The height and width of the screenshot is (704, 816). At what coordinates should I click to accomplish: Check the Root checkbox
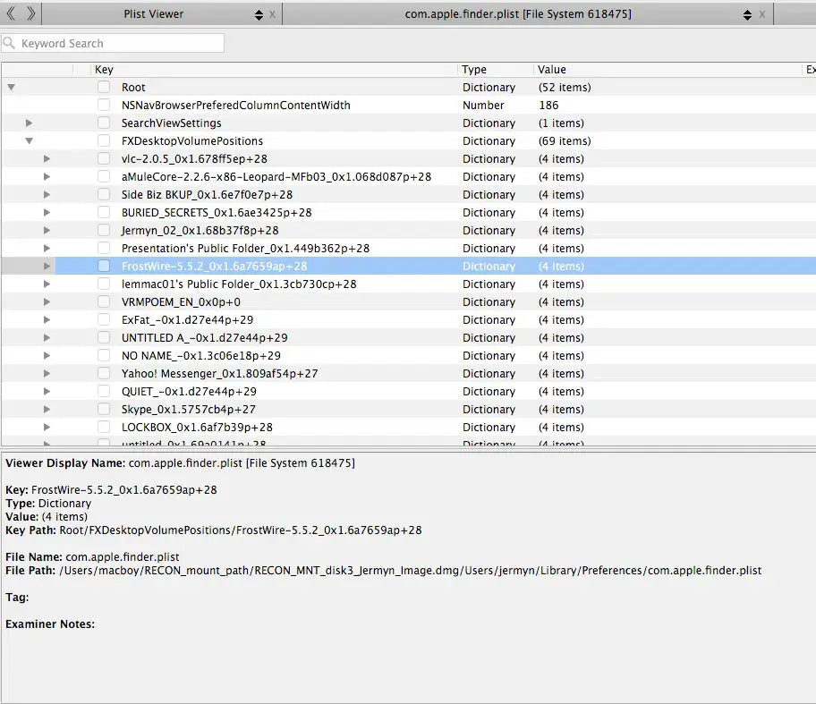(x=104, y=87)
